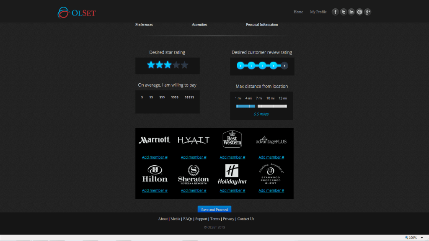Click the 6.5 miles value text
Viewport: 429px width, 241px height.
pos(261,114)
